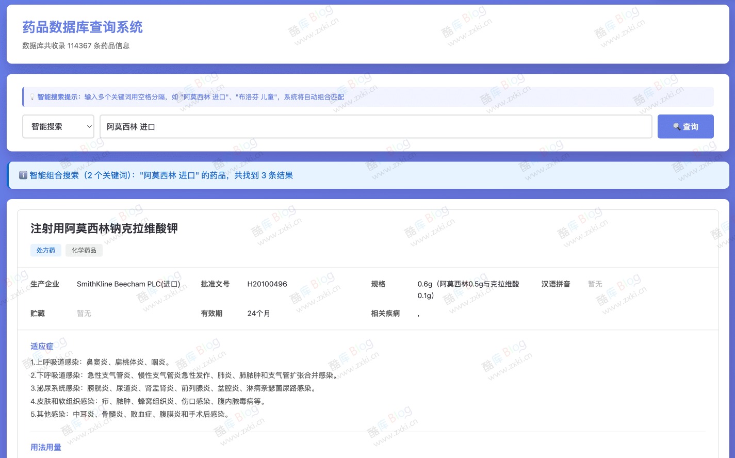This screenshot has height=458, width=735.
Task: Click the magnifier icon on the query button
Action: click(x=677, y=126)
